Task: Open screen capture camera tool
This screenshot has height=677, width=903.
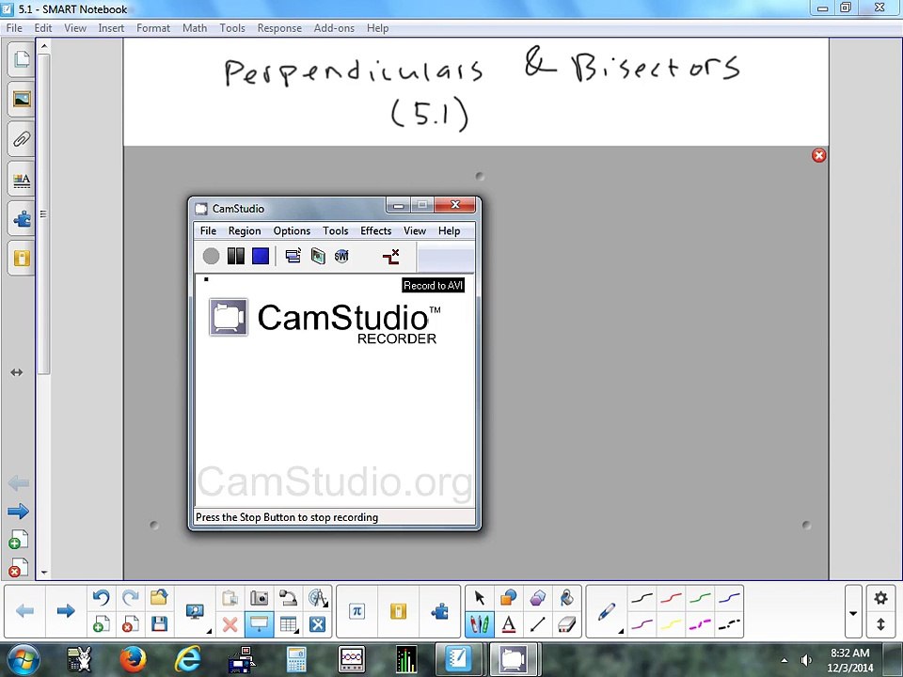Action: (260, 598)
